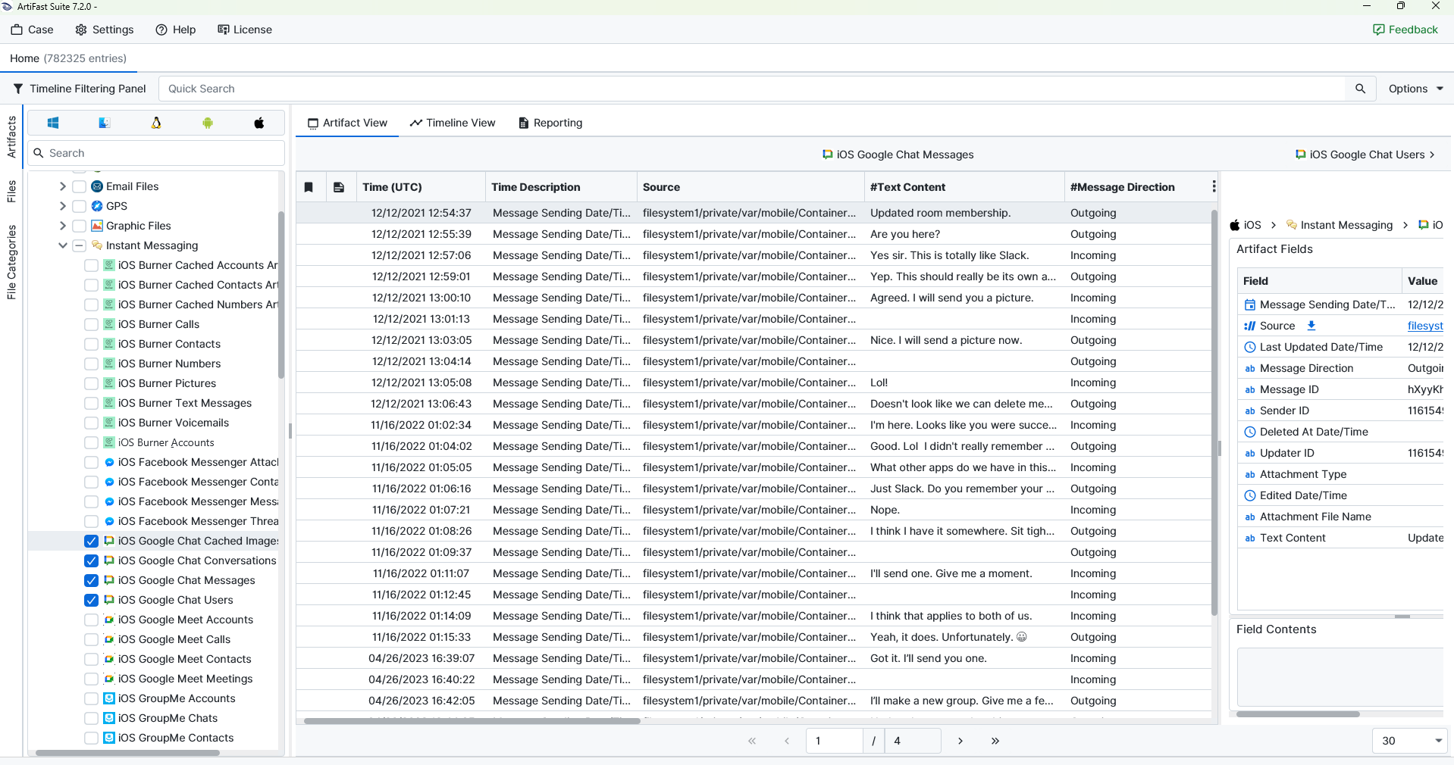Check the GPS checkbox
Image resolution: width=1454 pixels, height=765 pixels.
[x=79, y=206]
